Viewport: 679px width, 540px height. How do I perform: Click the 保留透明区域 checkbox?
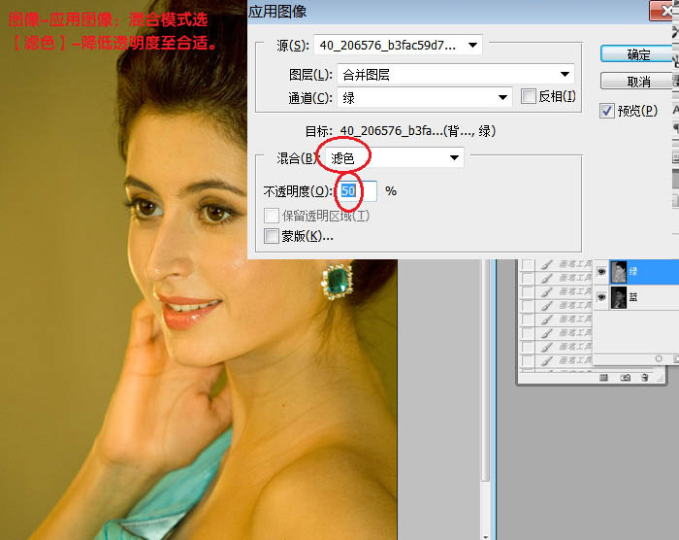(272, 216)
